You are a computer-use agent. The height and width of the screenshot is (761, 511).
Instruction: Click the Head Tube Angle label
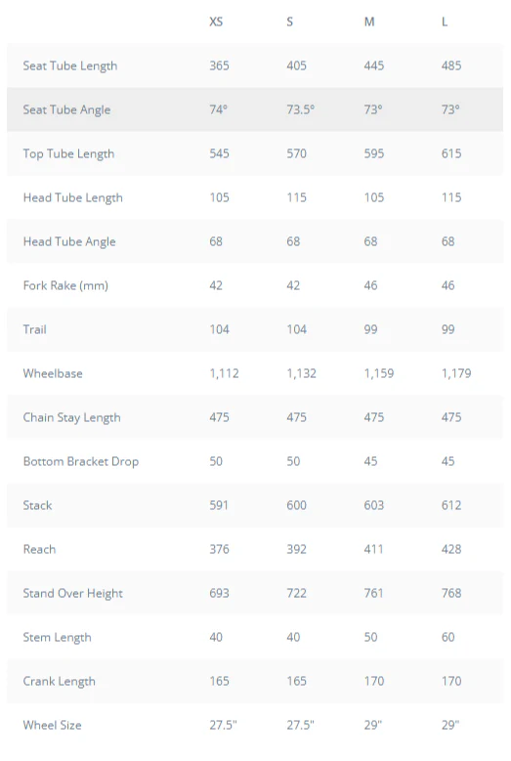click(69, 241)
